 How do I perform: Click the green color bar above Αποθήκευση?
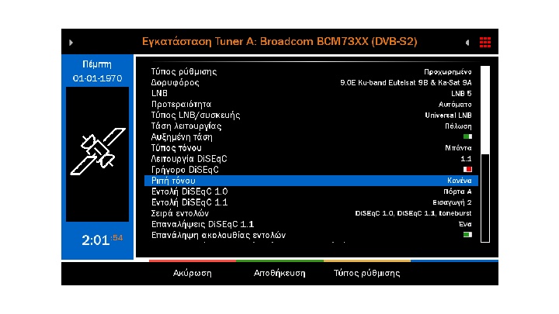[x=279, y=261]
